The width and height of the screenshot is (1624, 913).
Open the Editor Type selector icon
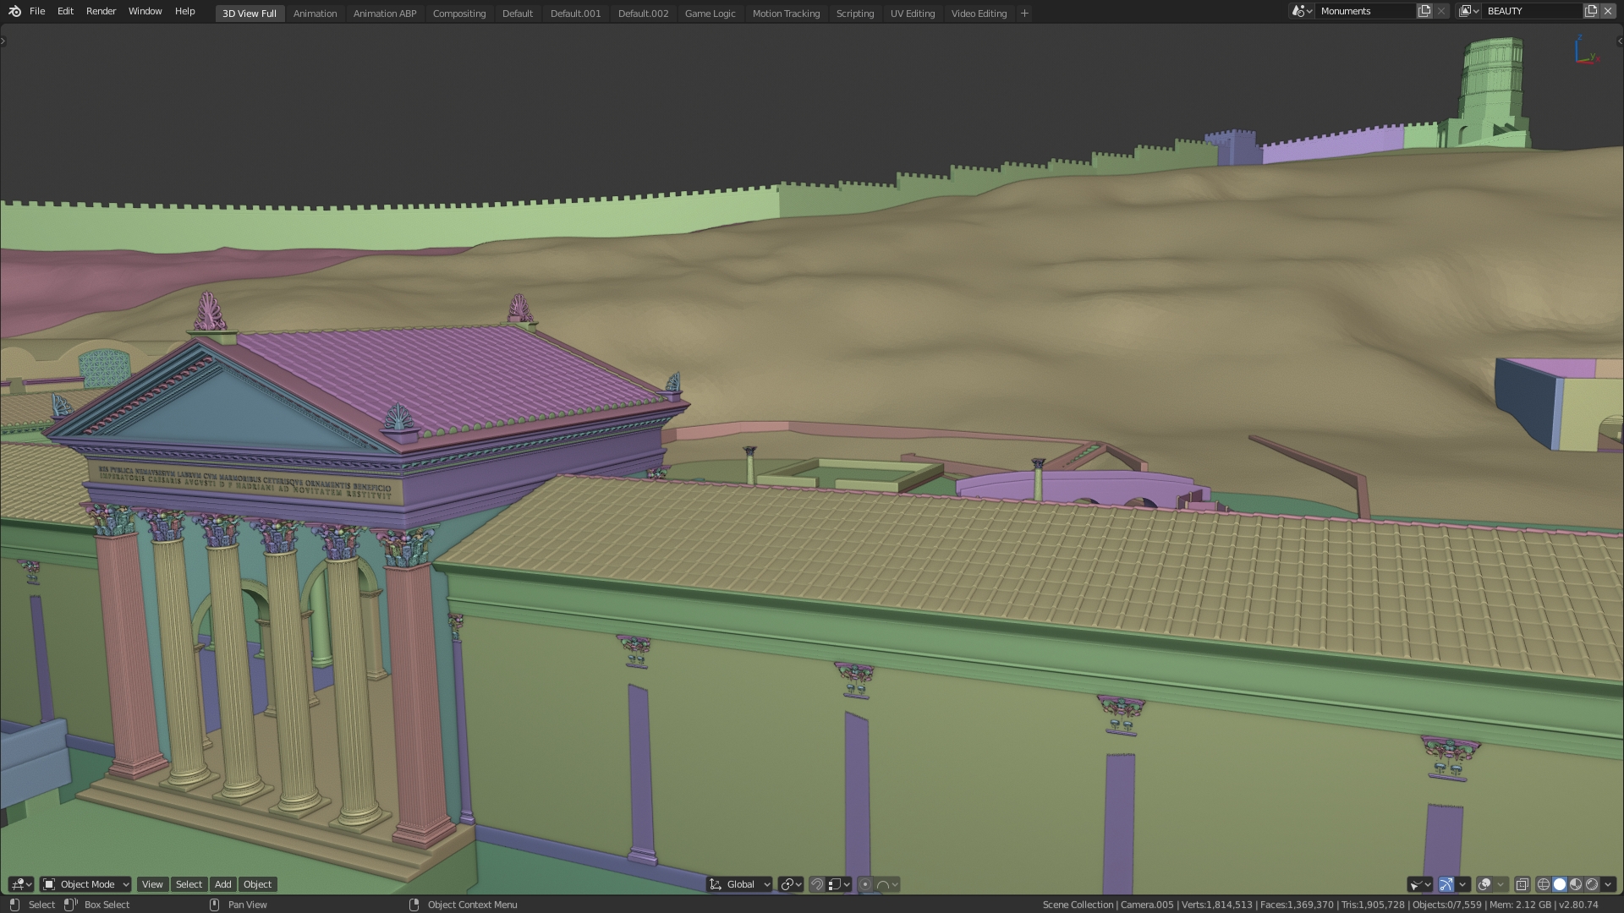click(x=21, y=884)
